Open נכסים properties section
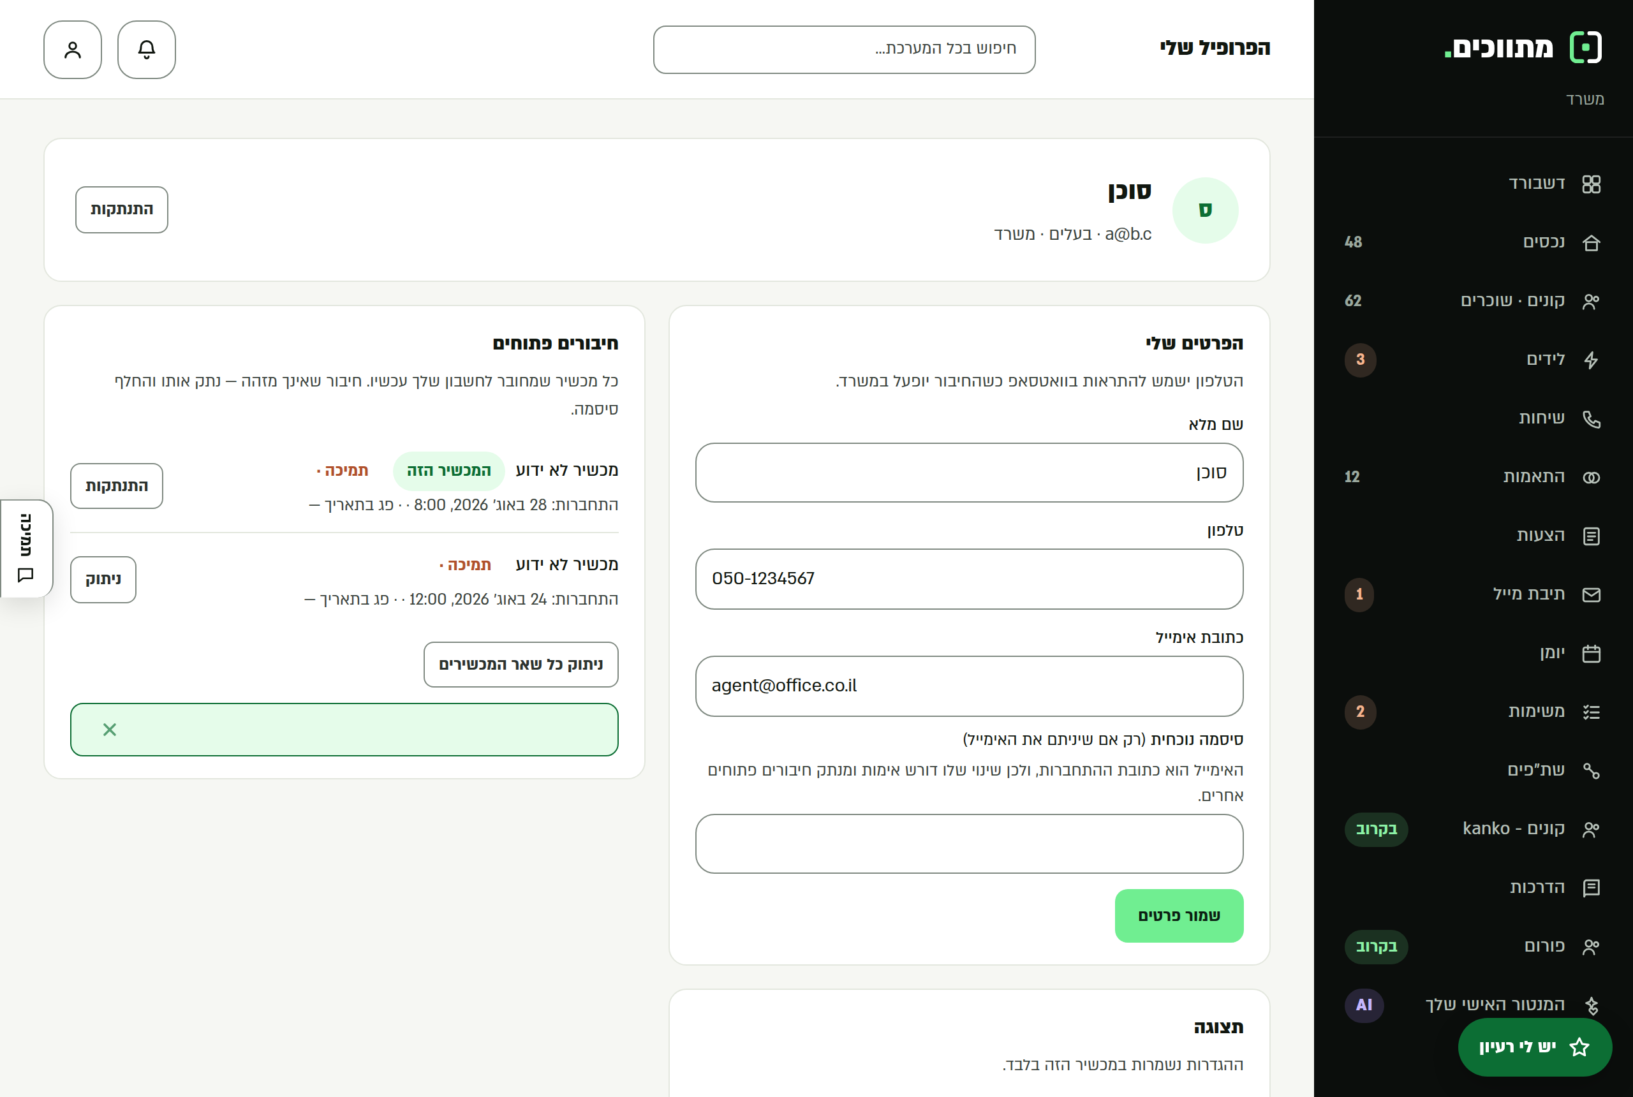Image resolution: width=1633 pixels, height=1097 pixels. coord(1474,242)
